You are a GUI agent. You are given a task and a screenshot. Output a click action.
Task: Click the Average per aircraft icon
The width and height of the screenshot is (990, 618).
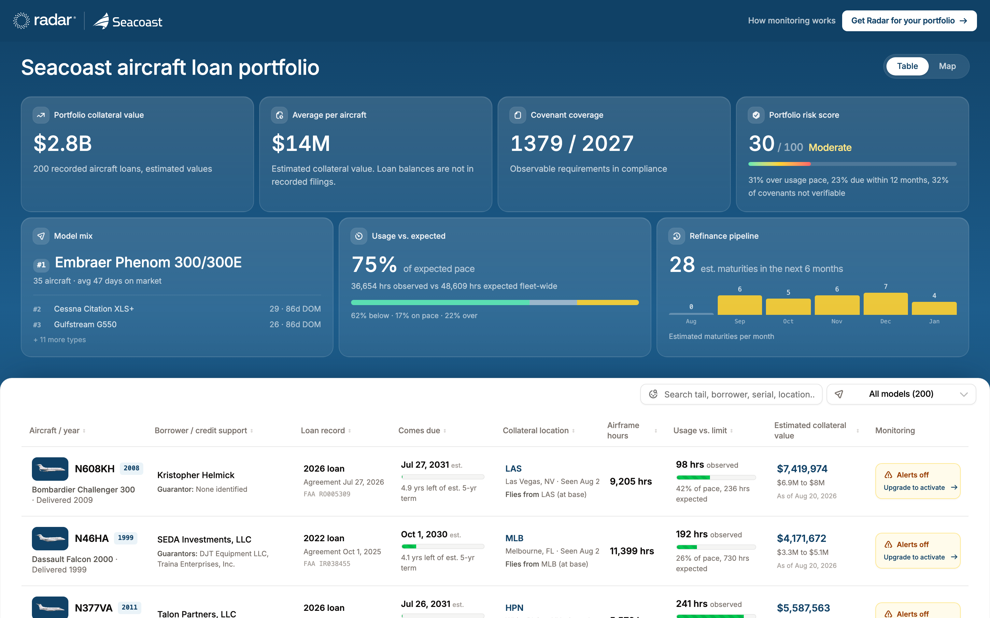(x=279, y=115)
